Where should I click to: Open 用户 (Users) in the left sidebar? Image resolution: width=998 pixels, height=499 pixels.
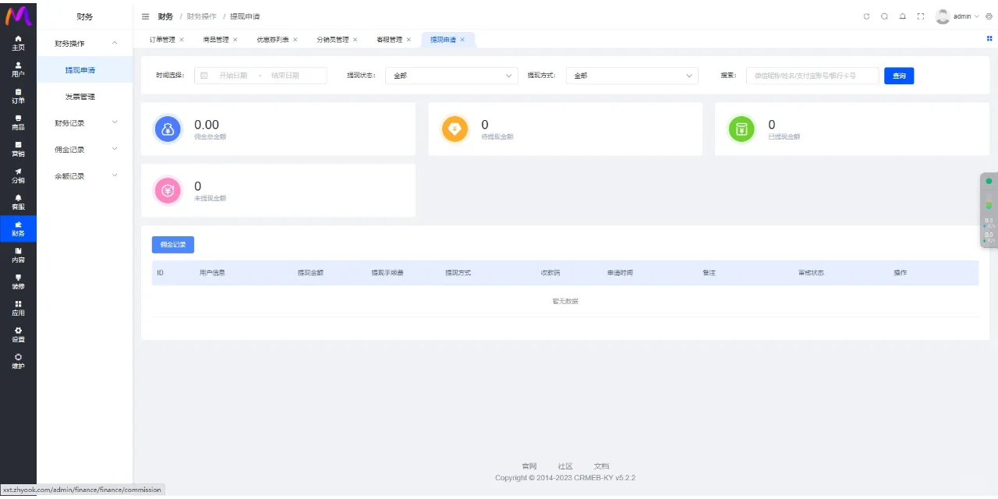click(x=18, y=69)
